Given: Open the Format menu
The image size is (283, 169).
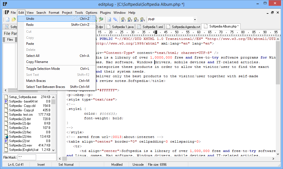Looking at the screenshot, I should coord(54,12).
